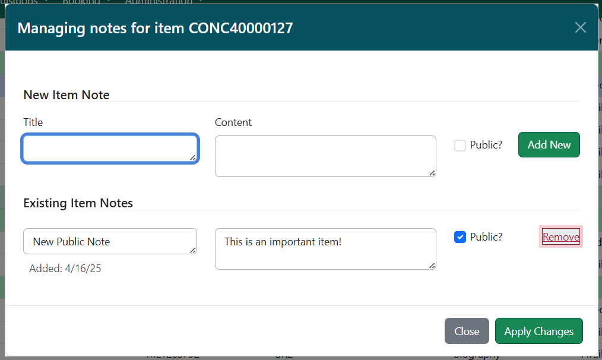Close the dialog using the Close button
This screenshot has width=602, height=360.
[467, 331]
